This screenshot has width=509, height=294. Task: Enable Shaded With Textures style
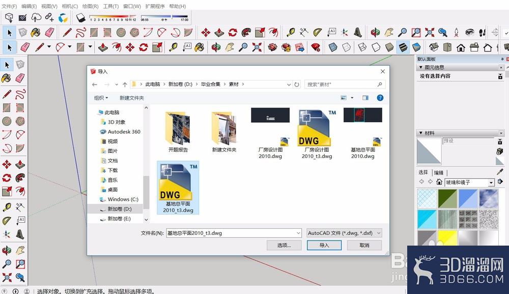403,48
